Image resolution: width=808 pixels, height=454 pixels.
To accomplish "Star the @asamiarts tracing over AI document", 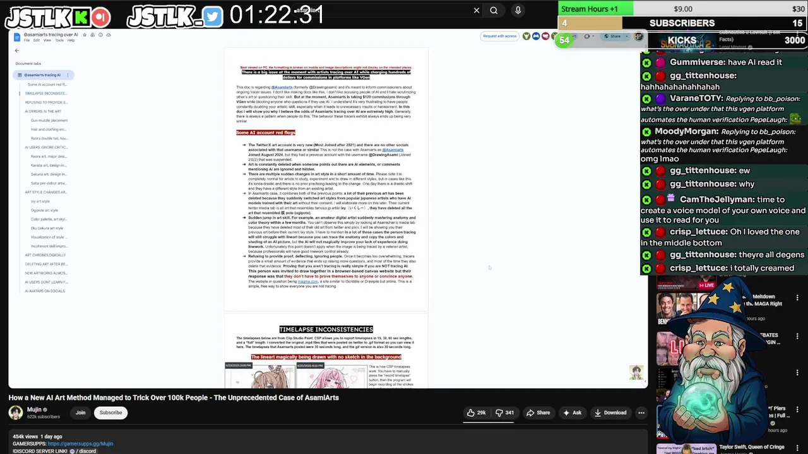I will click(x=85, y=35).
